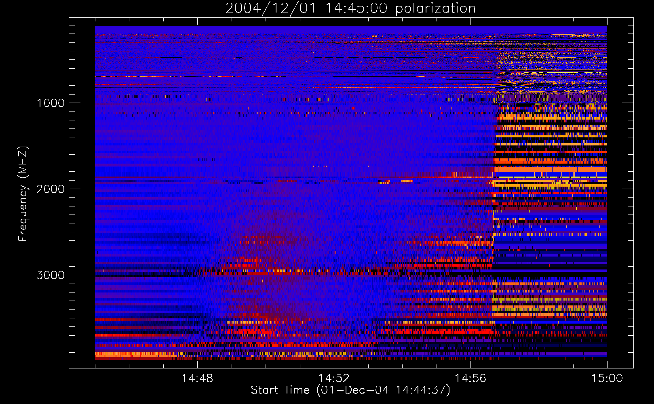The image size is (654, 404).
Task: Click the 14:56 time tick label
Action: [x=470, y=379]
